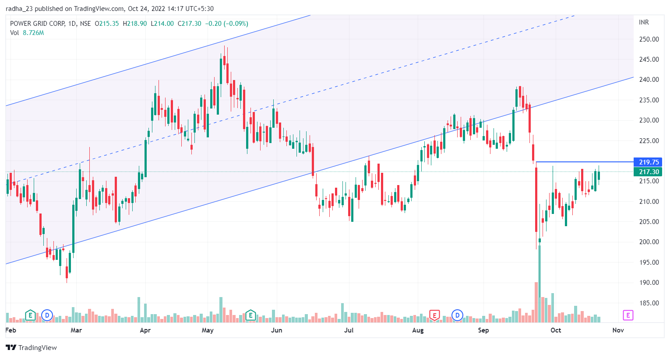Click the 195.00 price axis label

click(649, 262)
